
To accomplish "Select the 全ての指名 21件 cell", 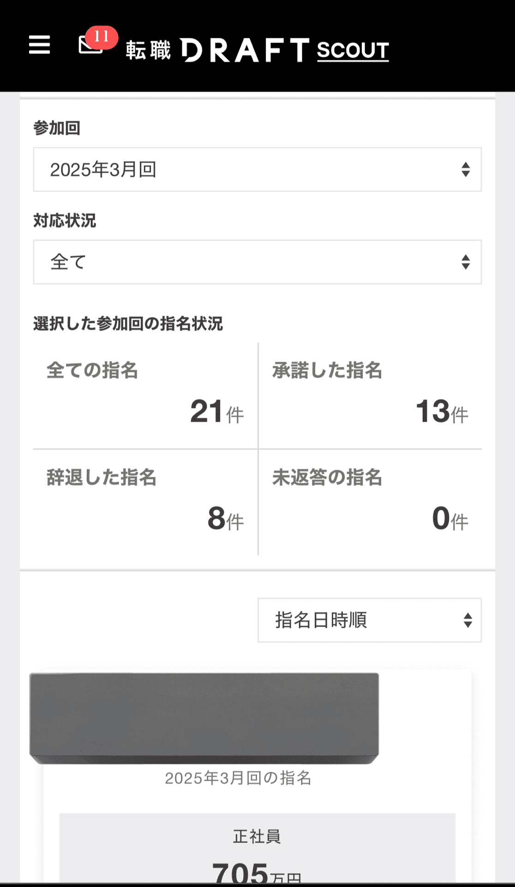I will [145, 395].
